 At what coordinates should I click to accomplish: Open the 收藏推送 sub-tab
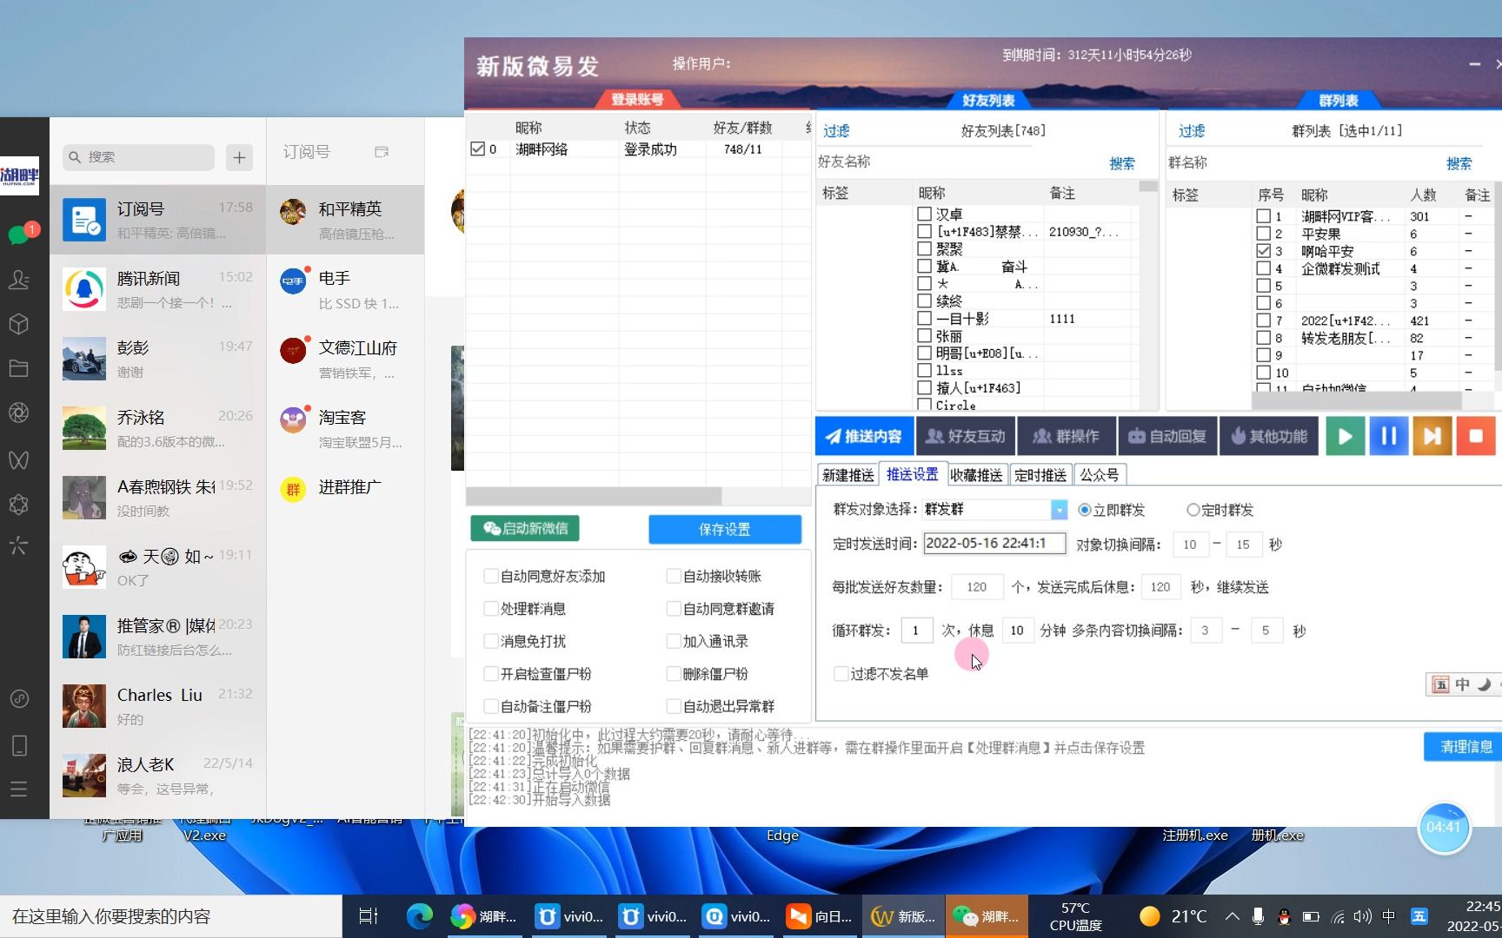click(x=976, y=475)
